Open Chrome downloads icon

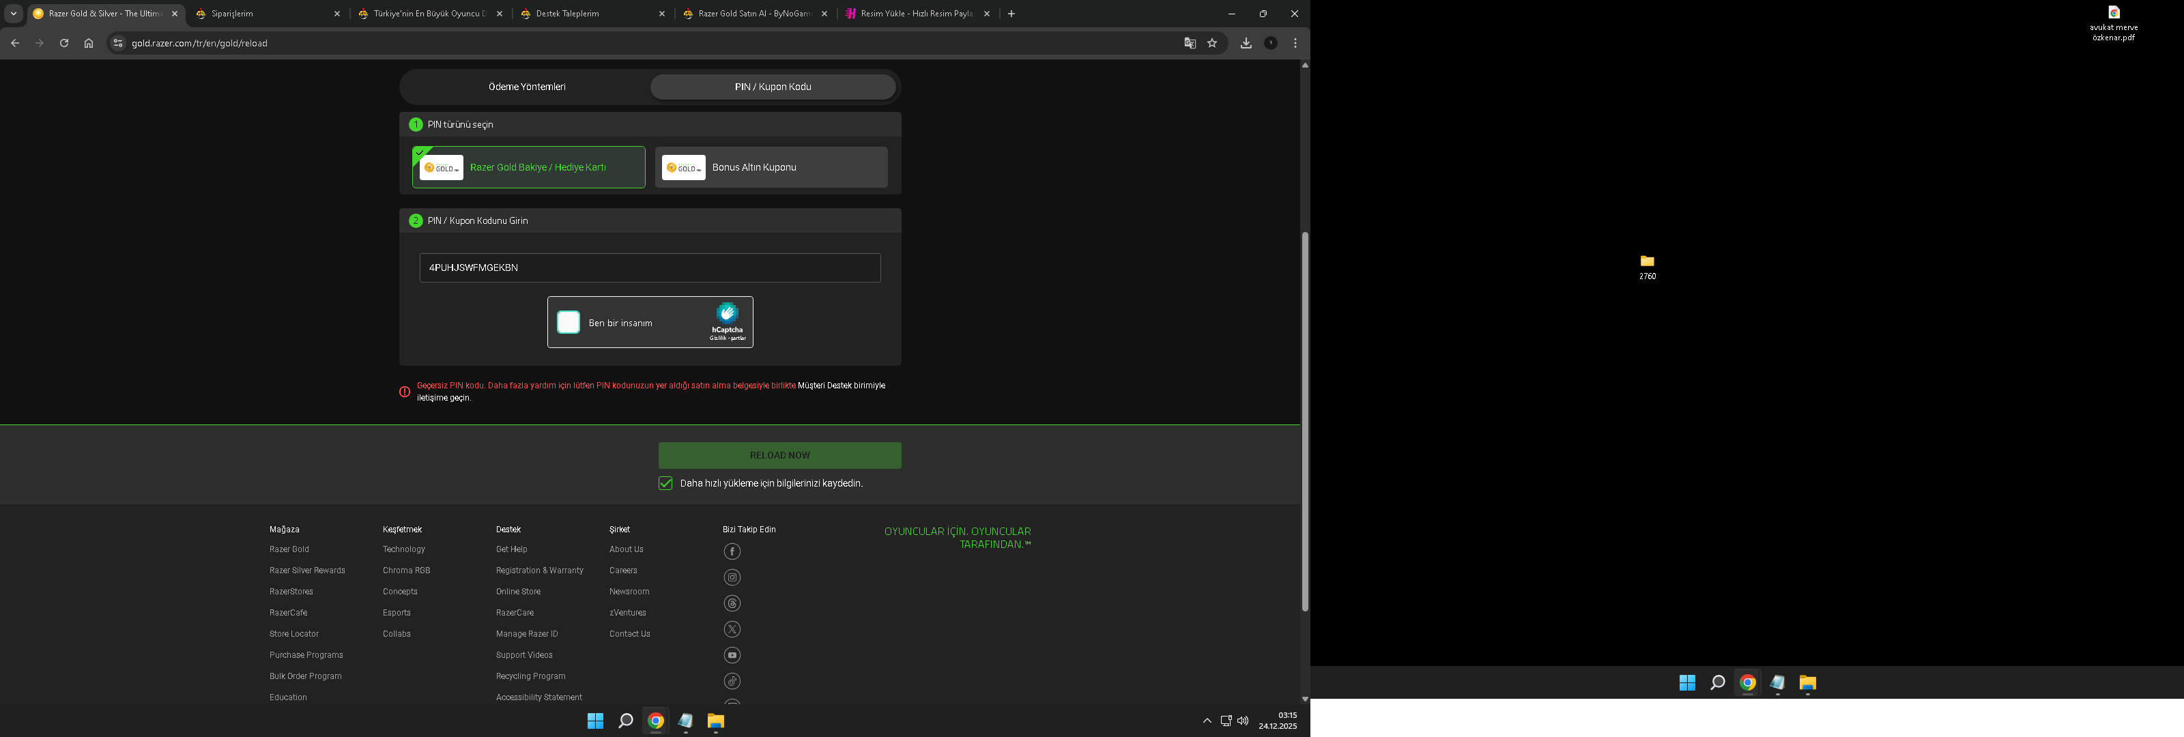pyautogui.click(x=1246, y=43)
